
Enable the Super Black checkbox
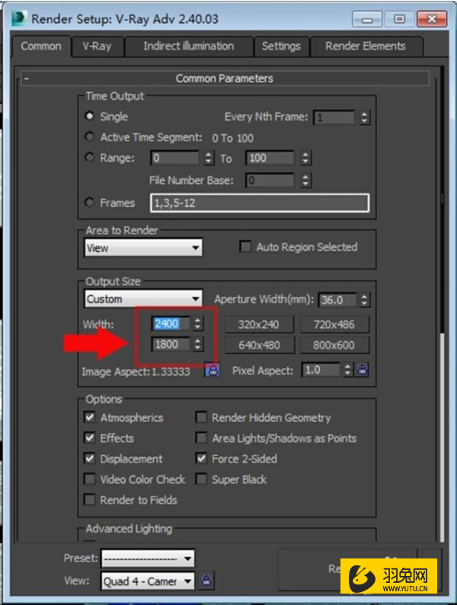tap(201, 479)
